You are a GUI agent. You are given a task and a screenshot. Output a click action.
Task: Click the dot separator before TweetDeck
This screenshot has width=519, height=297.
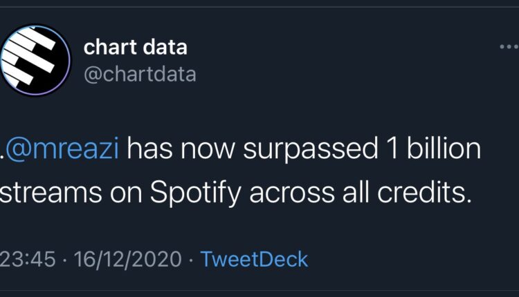(x=191, y=259)
